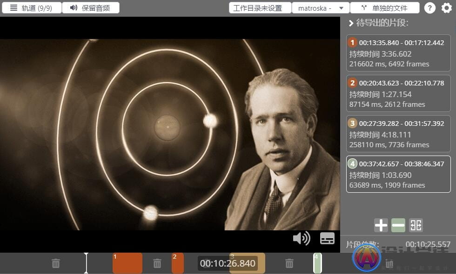
Task: Remove current segment with minus icon
Action: click(x=398, y=225)
